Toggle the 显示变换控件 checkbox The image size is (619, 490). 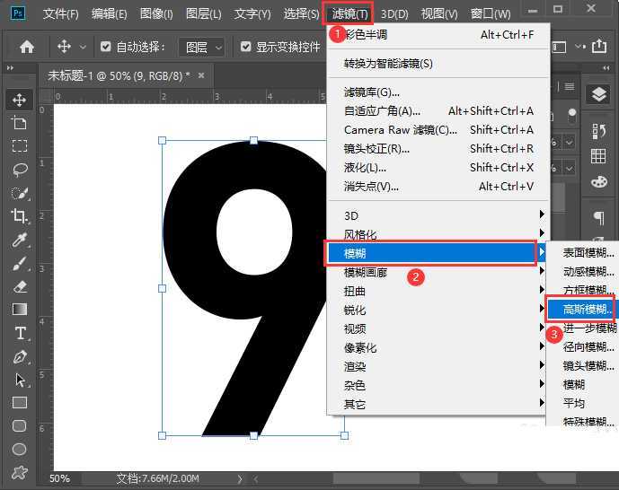click(x=246, y=47)
